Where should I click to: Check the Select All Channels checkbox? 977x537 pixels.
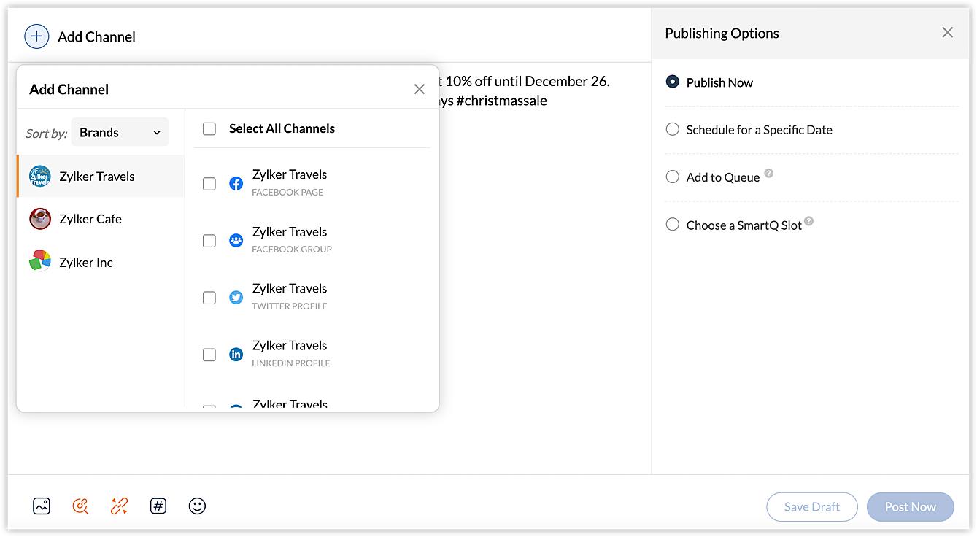pos(209,129)
